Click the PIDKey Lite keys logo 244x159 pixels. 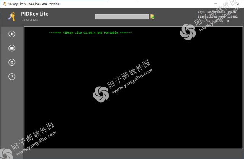coord(12,17)
